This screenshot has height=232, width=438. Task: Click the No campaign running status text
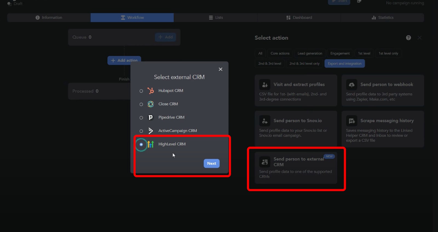coord(405,3)
